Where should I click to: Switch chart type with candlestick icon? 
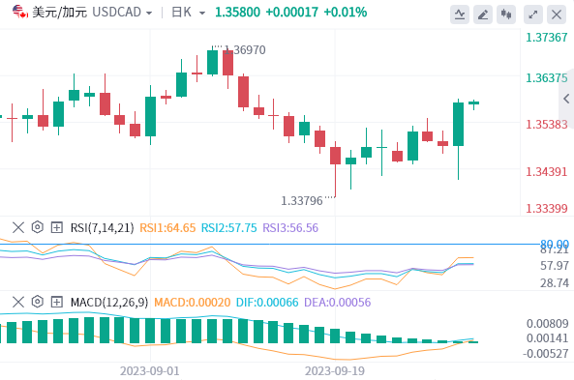click(506, 15)
